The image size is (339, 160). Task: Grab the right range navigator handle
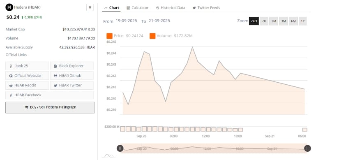click(x=307, y=148)
